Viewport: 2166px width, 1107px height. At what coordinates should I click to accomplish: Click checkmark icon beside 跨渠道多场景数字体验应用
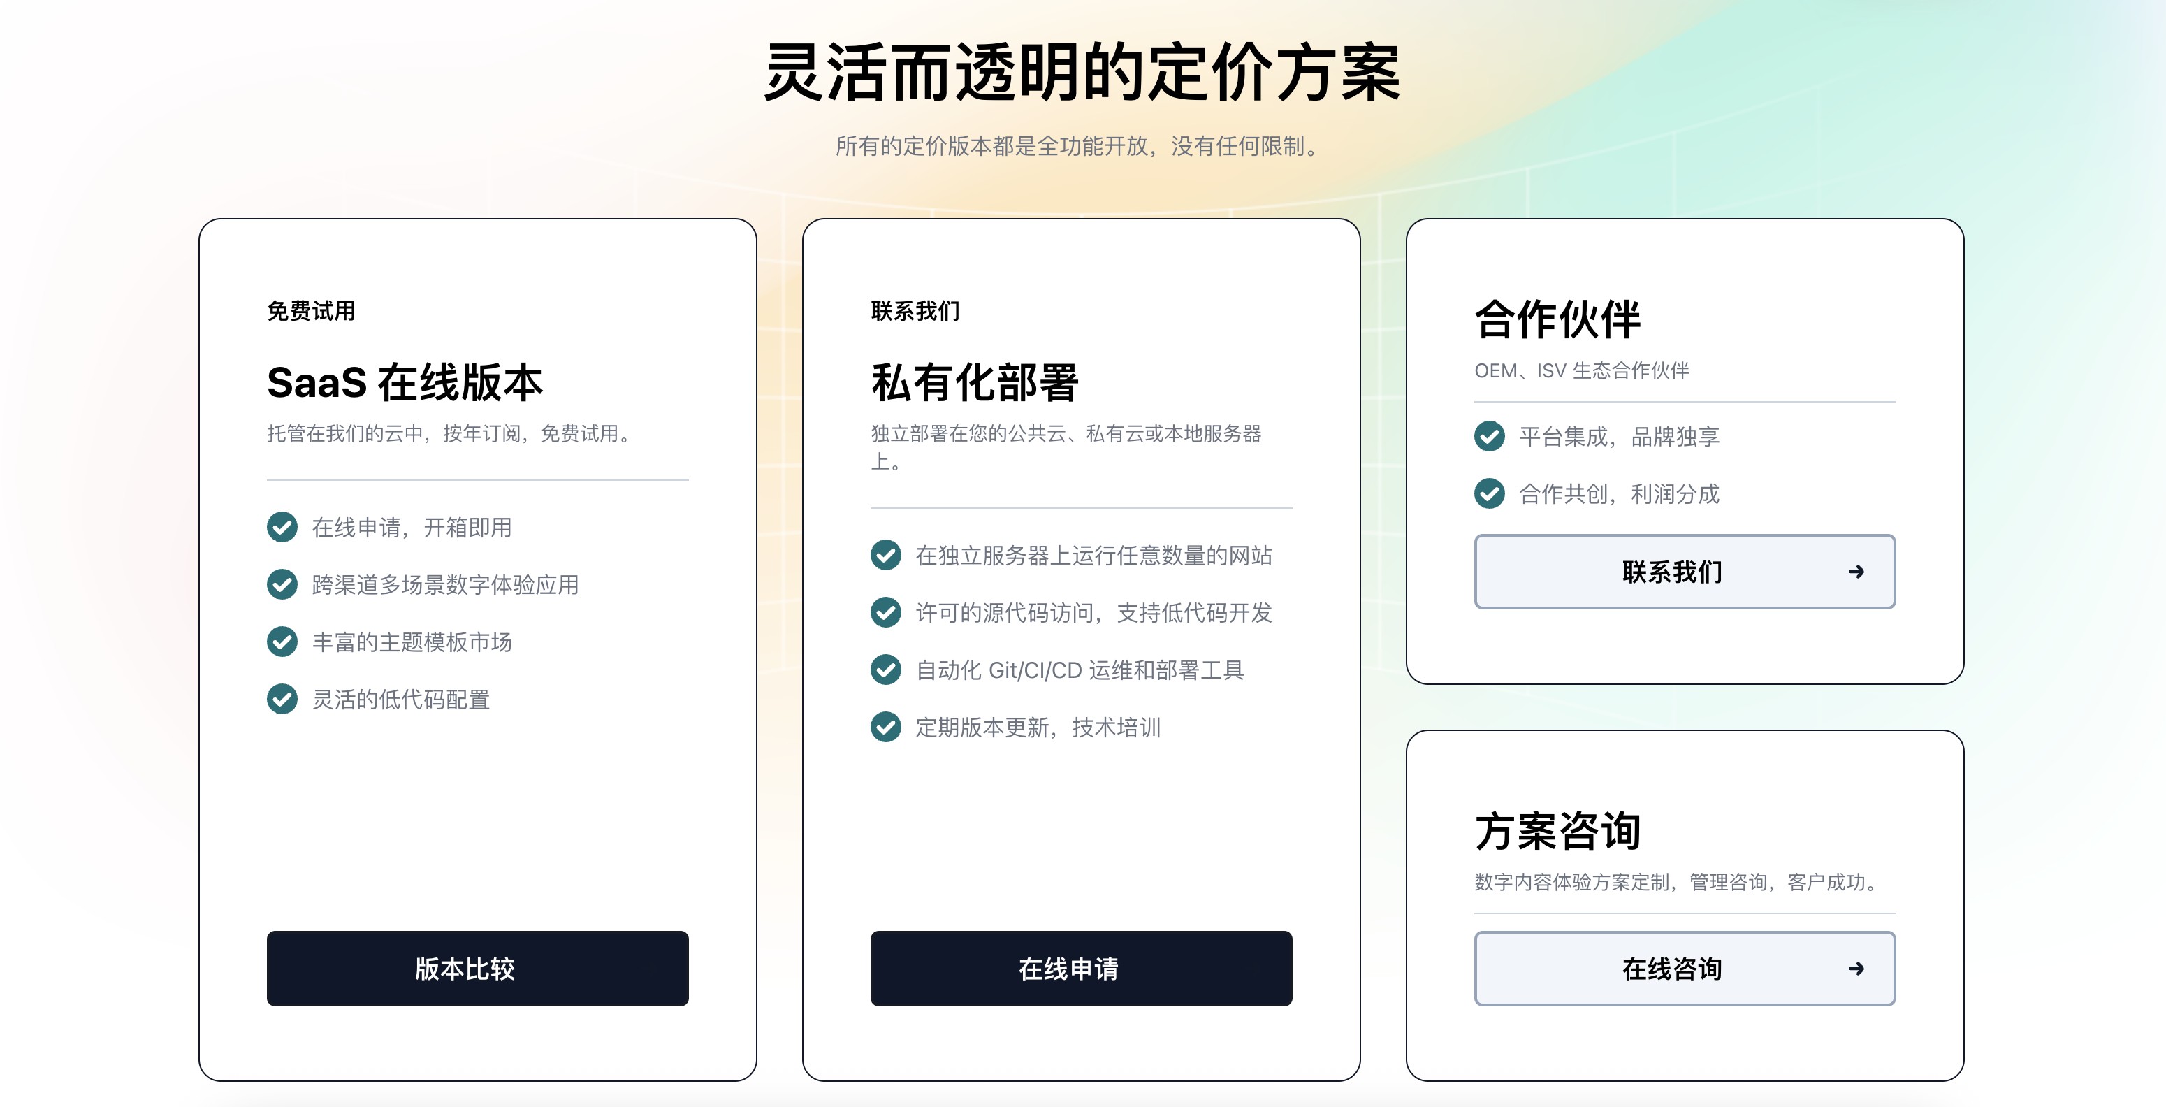(x=282, y=585)
